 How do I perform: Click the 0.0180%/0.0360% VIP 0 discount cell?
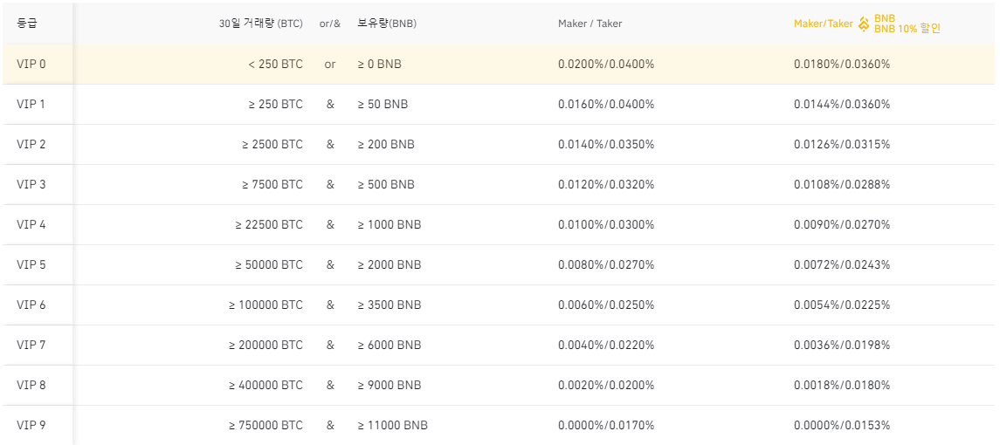842,64
